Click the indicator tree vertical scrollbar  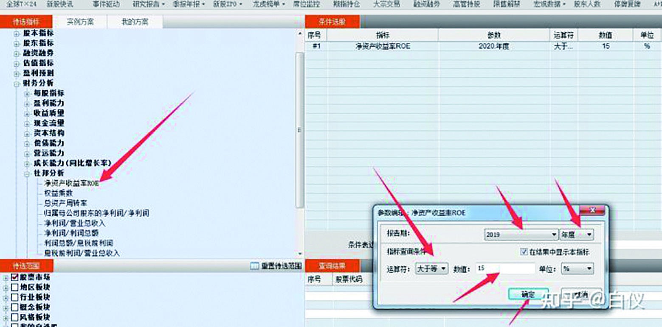pyautogui.click(x=300, y=130)
